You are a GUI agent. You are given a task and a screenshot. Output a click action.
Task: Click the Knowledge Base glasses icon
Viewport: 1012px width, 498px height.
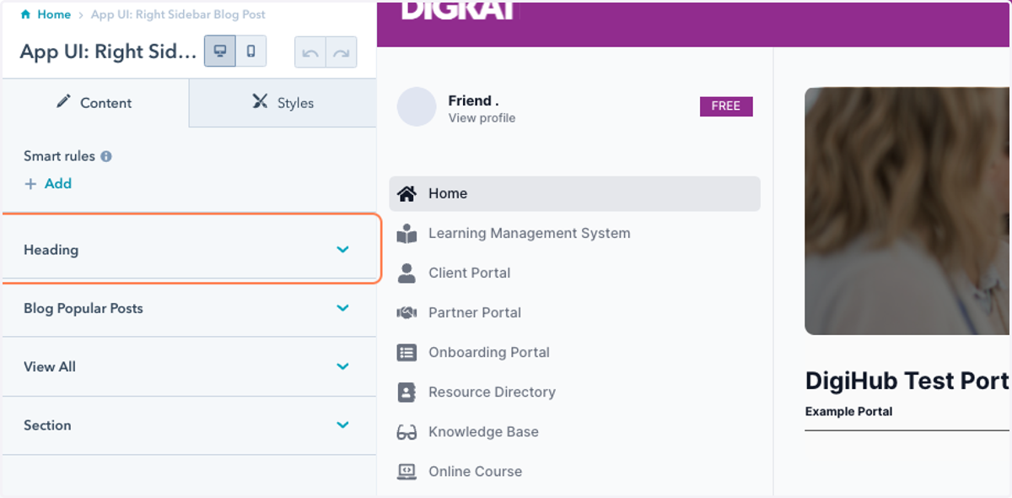(406, 432)
